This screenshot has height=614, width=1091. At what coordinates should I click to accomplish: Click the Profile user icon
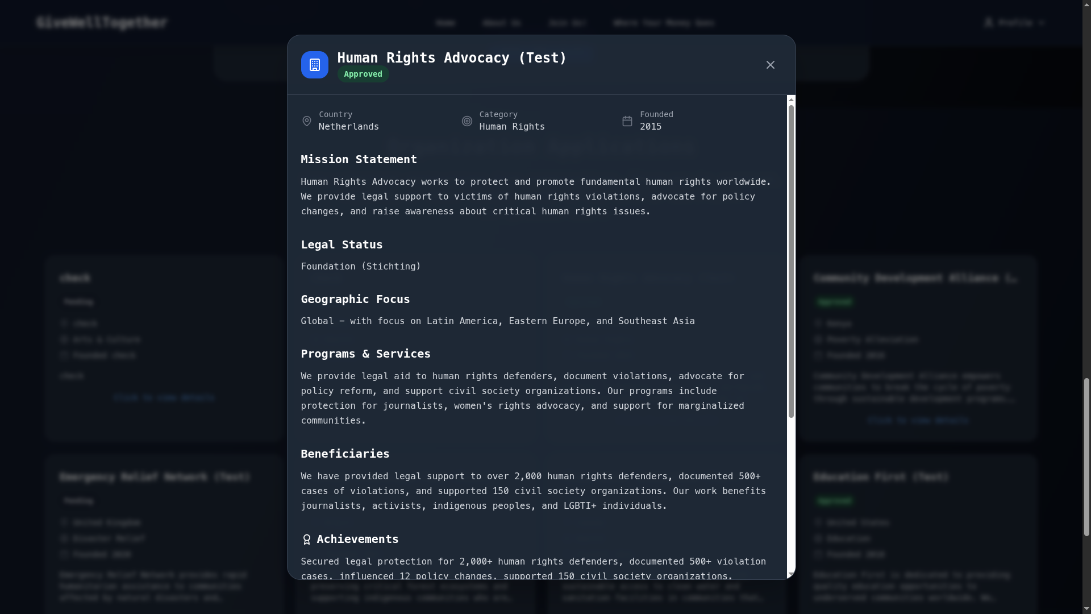click(989, 22)
